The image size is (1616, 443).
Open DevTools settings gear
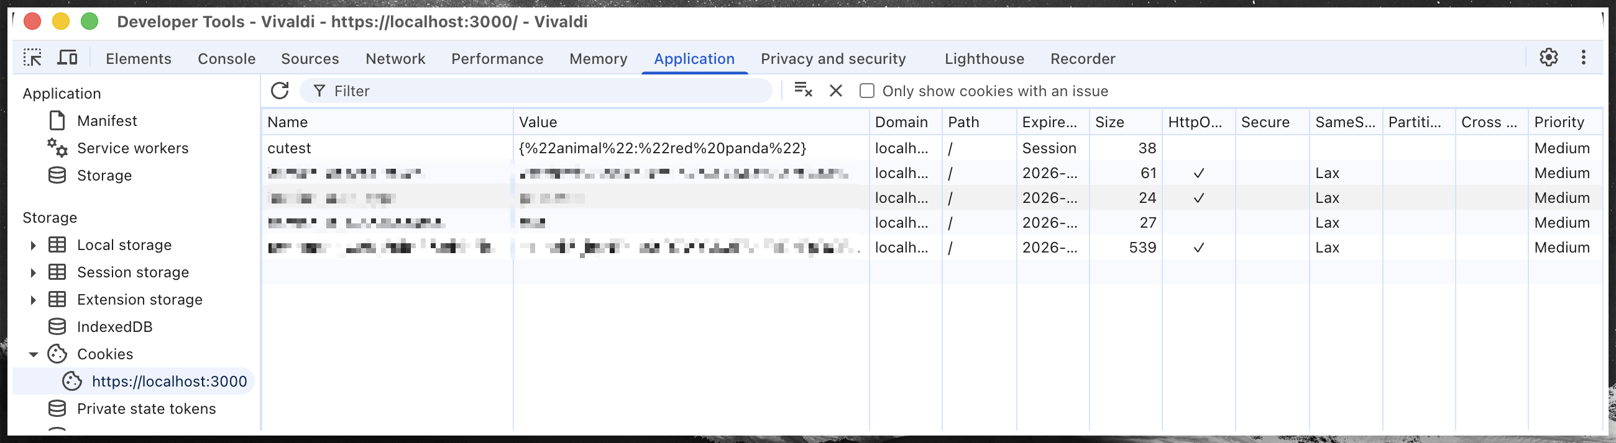1548,58
